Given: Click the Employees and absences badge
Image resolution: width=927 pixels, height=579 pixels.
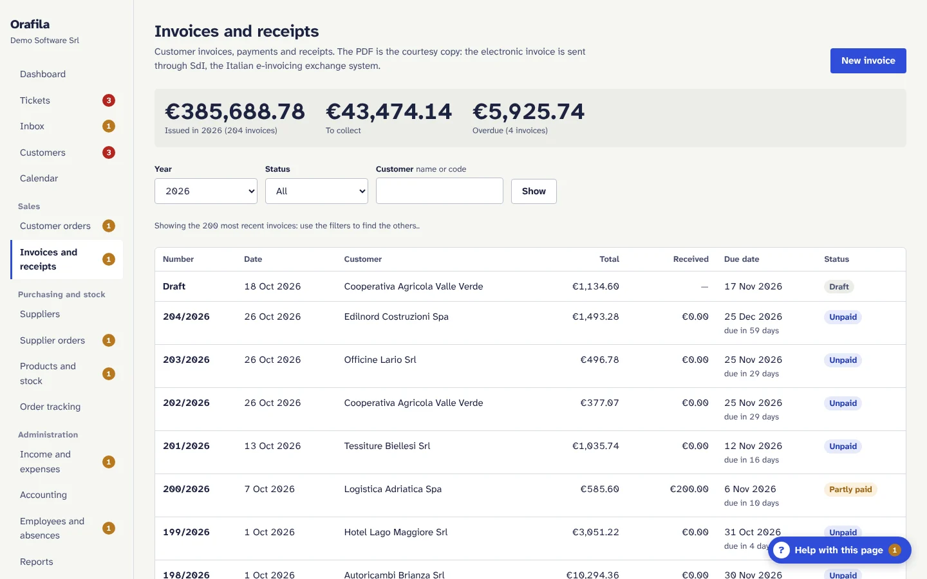Looking at the screenshot, I should pos(109,528).
